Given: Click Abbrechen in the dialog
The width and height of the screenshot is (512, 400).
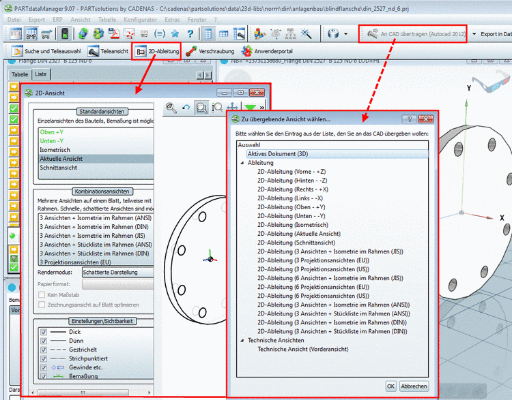Looking at the screenshot, I should [414, 386].
